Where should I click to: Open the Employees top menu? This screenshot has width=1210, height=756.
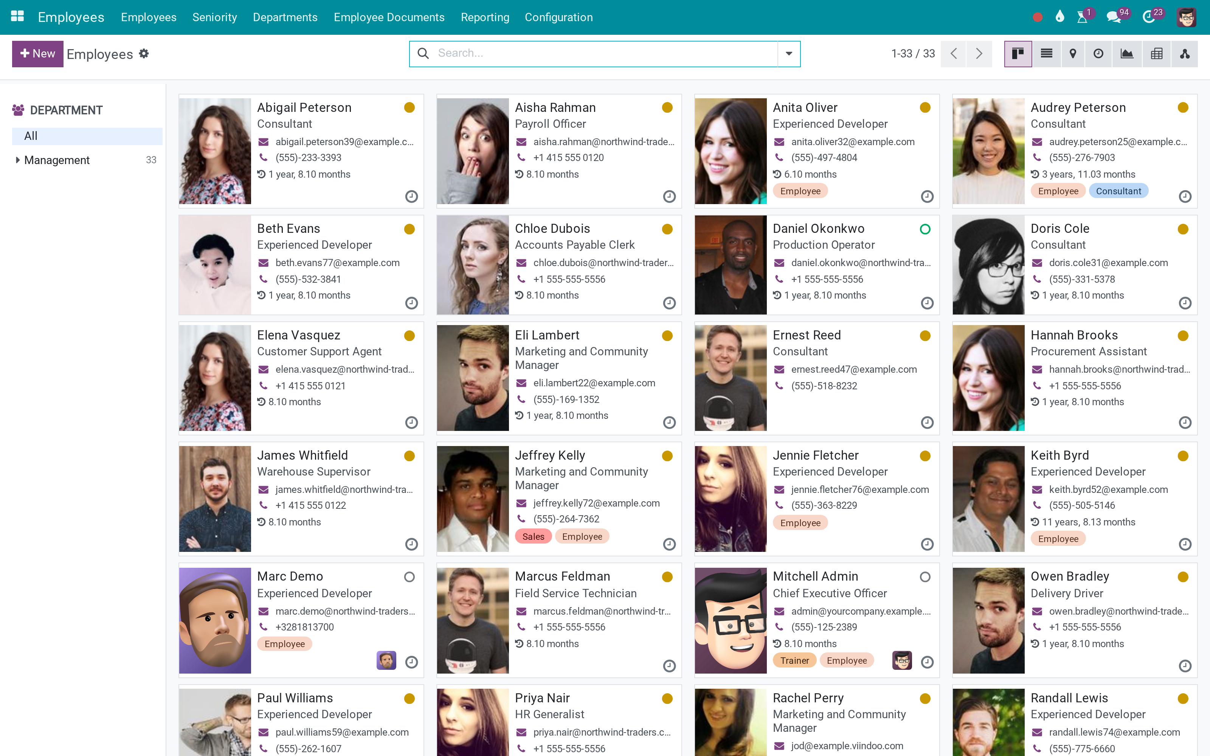point(149,17)
